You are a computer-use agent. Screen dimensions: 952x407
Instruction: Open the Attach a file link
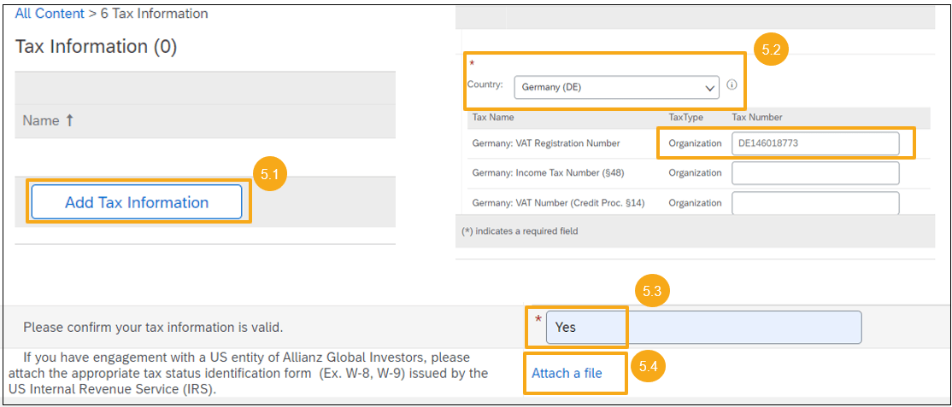pos(567,374)
